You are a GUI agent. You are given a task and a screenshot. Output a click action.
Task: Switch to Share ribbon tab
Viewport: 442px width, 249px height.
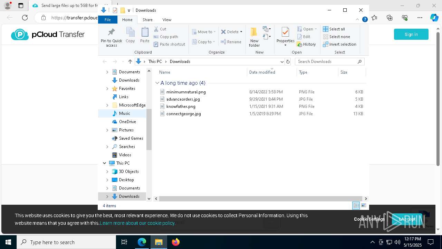(x=147, y=20)
